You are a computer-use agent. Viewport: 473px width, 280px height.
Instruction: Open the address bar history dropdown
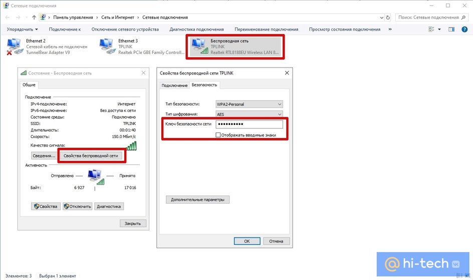(382, 17)
